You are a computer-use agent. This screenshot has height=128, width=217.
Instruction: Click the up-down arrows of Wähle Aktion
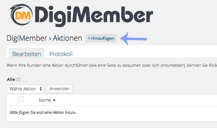pos(41,89)
